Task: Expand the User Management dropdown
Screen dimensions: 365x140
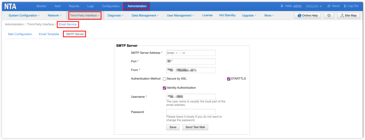Action: [181, 16]
